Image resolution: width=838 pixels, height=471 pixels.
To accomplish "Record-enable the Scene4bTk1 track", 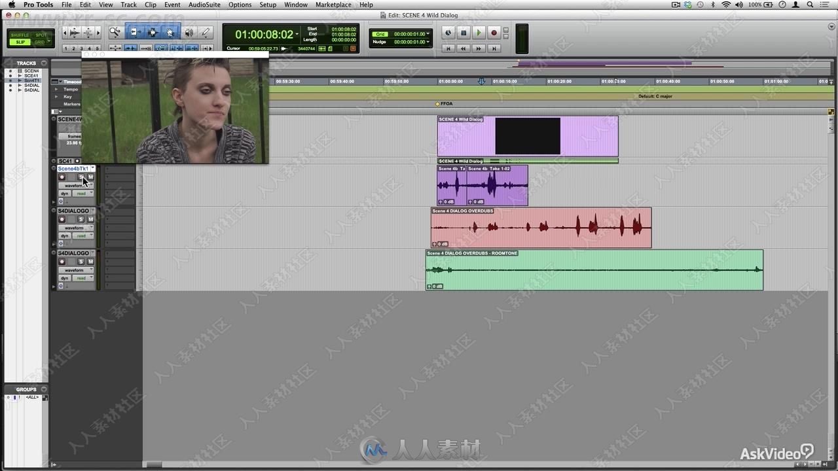I will pos(62,177).
